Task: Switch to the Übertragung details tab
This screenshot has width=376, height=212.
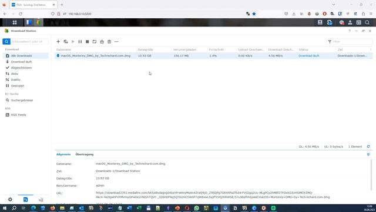Action: pos(85,154)
